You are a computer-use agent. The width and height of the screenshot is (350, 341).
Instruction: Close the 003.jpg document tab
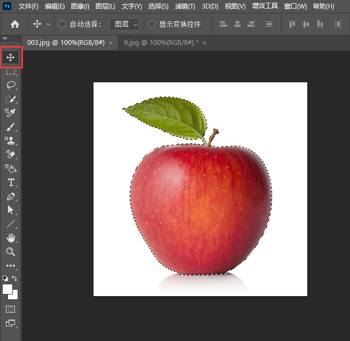(111, 43)
